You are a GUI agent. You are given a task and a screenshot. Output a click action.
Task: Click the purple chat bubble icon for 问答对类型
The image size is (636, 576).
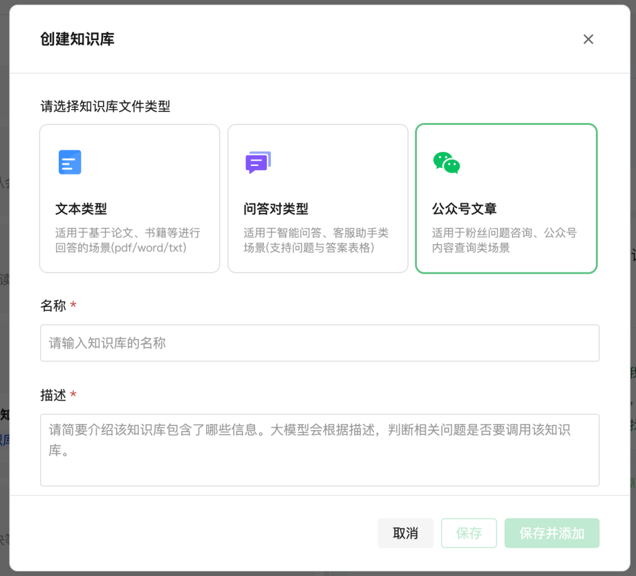[258, 162]
